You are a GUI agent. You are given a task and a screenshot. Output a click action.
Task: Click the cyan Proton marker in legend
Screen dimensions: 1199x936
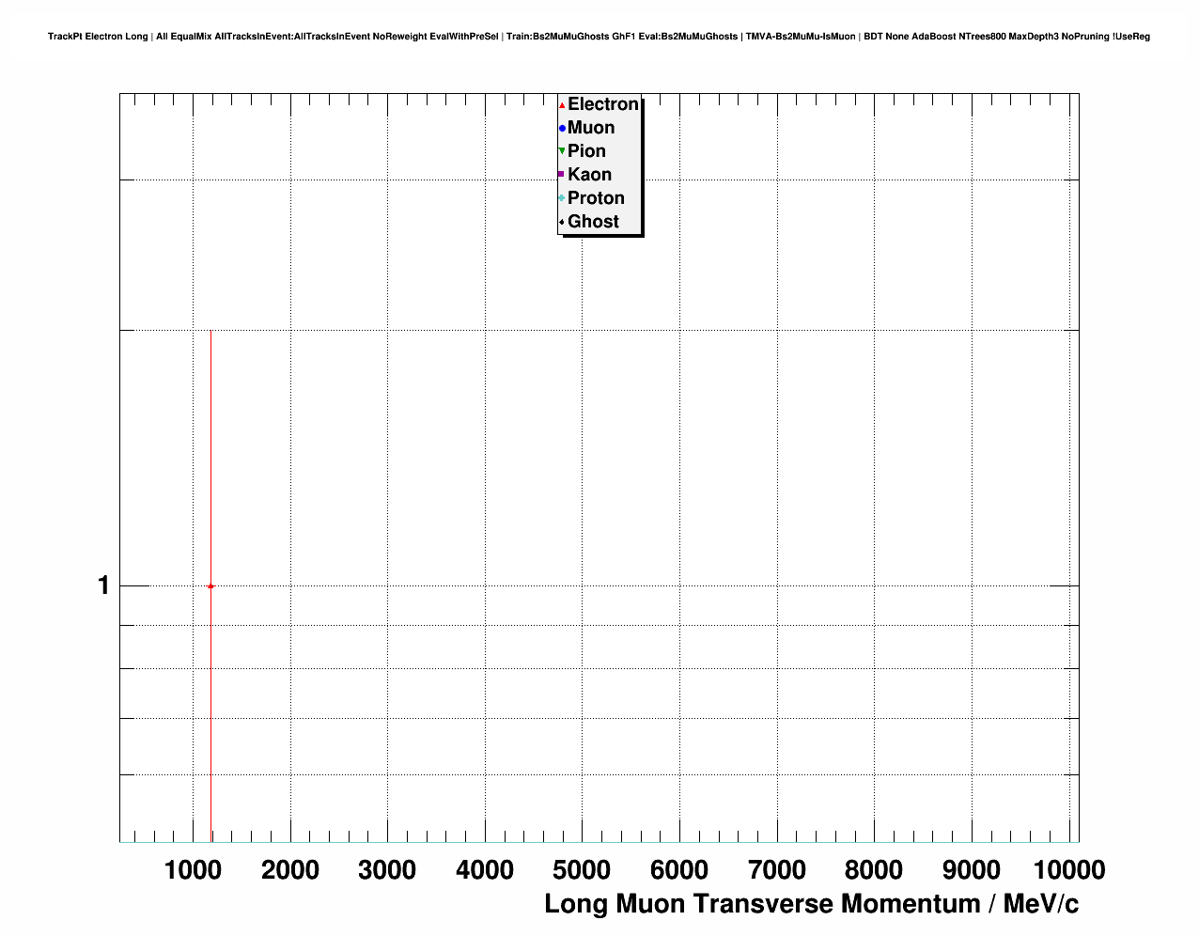tap(562, 198)
